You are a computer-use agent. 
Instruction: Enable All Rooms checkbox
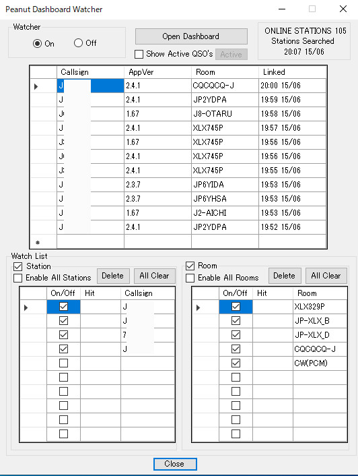[x=190, y=278]
